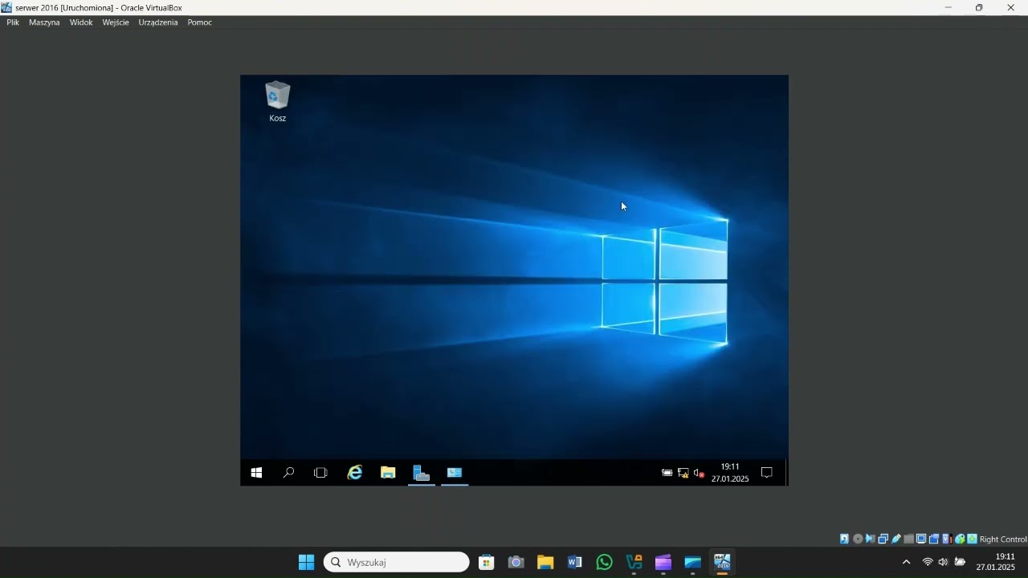Launch Internet Explorer from guest taskbar
Image resolution: width=1028 pixels, height=578 pixels.
tap(355, 473)
